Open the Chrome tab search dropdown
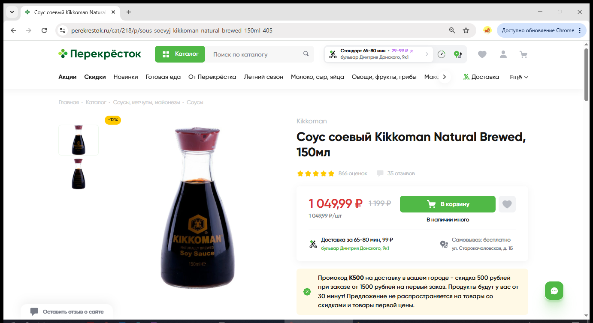The width and height of the screenshot is (593, 323). pyautogui.click(x=11, y=12)
